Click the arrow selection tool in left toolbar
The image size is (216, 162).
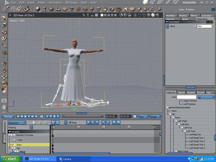(4, 18)
